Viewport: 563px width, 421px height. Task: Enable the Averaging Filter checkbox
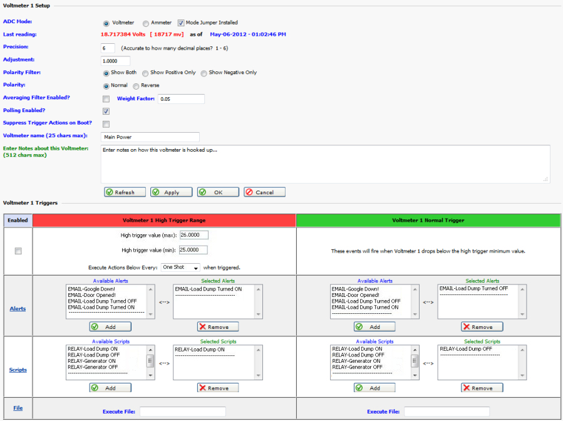pos(106,99)
